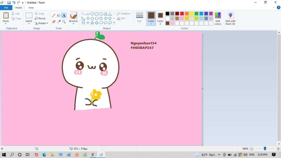Click the zoom in plus button
The width and height of the screenshot is (281, 158).
(278, 149)
